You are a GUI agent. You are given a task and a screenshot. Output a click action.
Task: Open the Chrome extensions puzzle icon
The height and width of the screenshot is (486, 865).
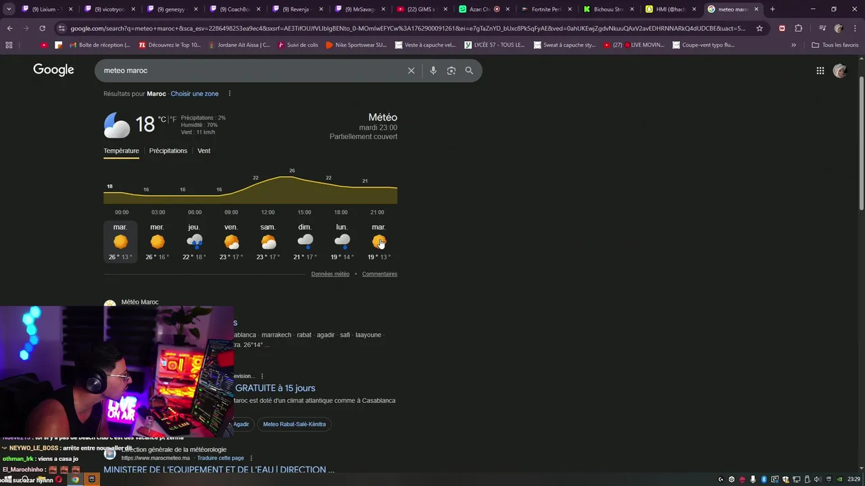click(x=798, y=28)
